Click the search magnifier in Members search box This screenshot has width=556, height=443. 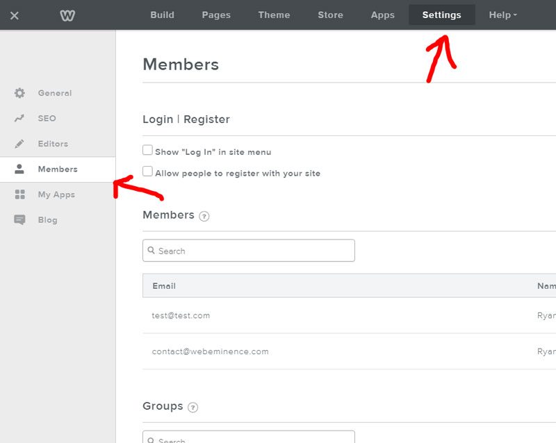[x=153, y=250]
